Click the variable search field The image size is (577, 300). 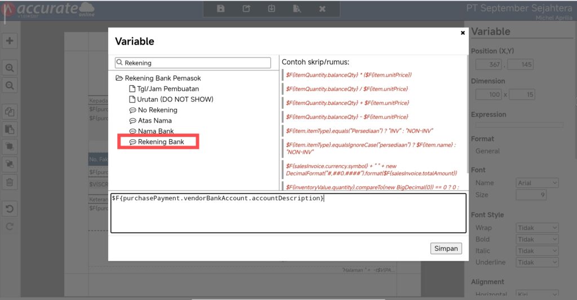point(193,63)
